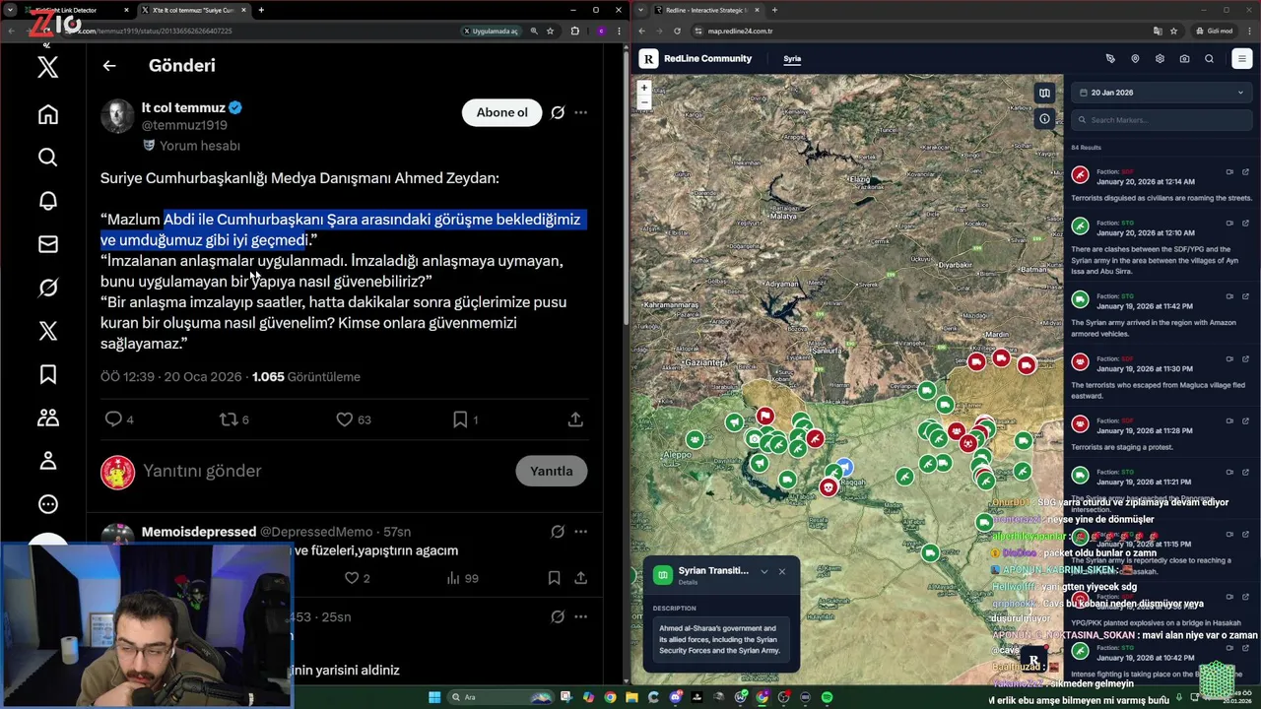Bookmark the main tweet

(x=460, y=419)
